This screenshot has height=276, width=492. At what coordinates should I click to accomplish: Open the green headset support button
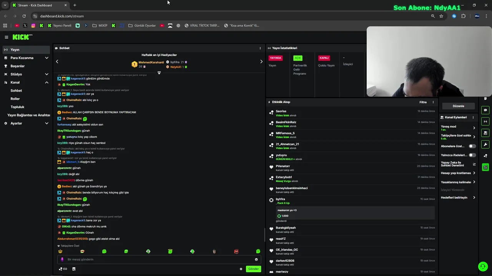(483, 266)
